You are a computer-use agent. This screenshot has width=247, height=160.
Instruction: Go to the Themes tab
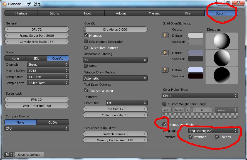point(154,13)
